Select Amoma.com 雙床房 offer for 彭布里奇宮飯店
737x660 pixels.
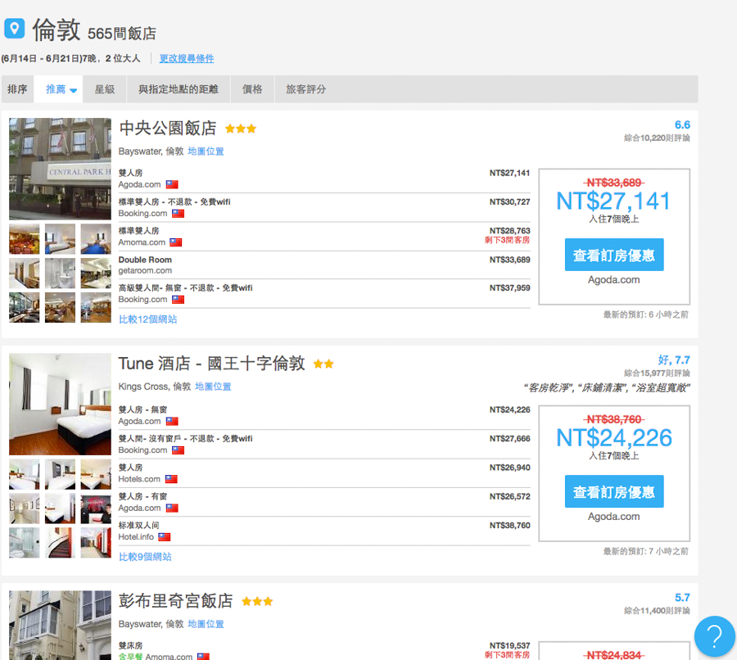324,650
